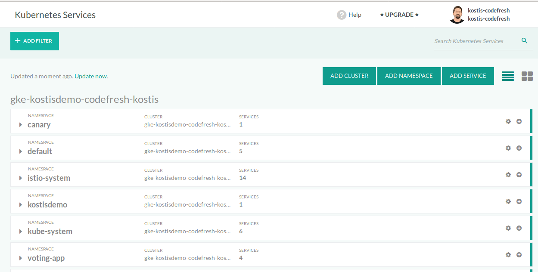Click the Add Cluster button
This screenshot has width=538, height=272.
click(349, 76)
